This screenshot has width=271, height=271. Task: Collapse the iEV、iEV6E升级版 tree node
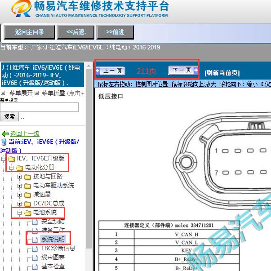point(3,159)
